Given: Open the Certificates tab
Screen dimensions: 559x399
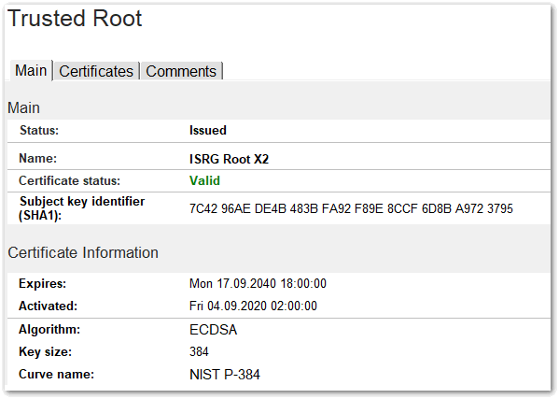Looking at the screenshot, I should point(96,71).
